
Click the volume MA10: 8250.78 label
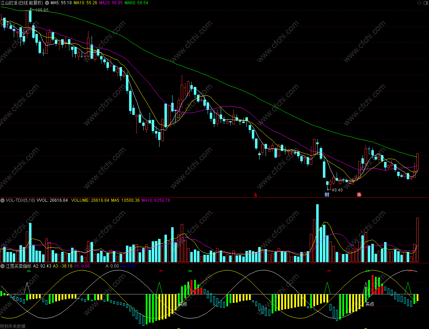156,200
